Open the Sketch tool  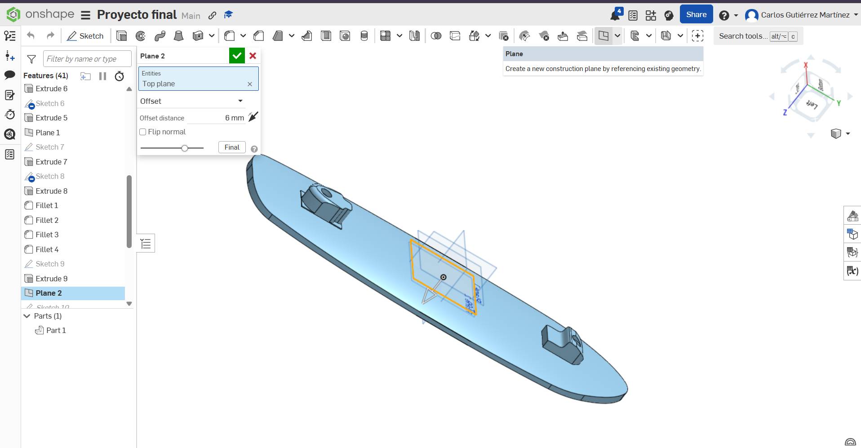pyautogui.click(x=85, y=36)
